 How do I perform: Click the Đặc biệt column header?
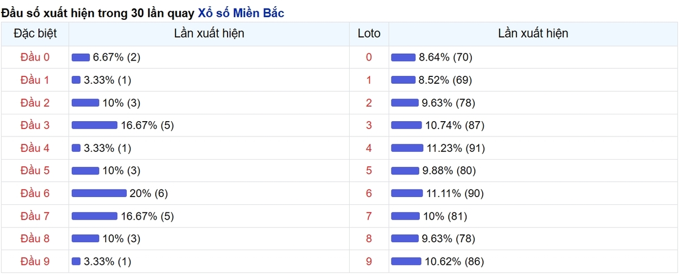coord(35,33)
